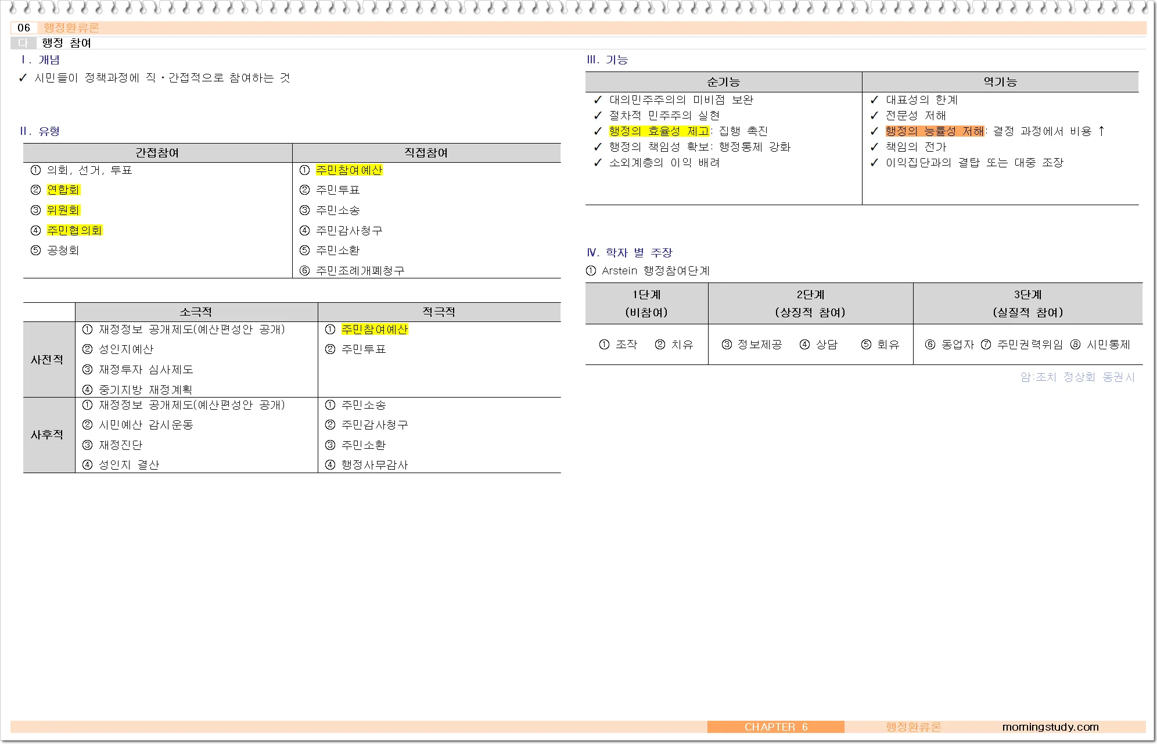The height and width of the screenshot is (744, 1157).
Task: Click 주민투표 in the 적극적 column
Action: [364, 349]
